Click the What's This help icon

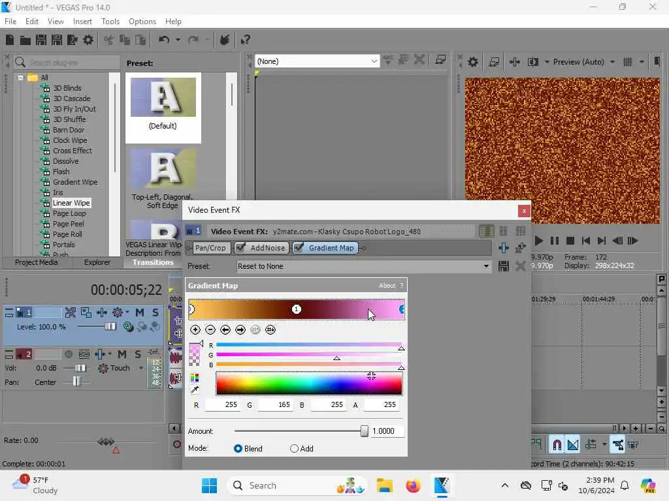[245, 40]
